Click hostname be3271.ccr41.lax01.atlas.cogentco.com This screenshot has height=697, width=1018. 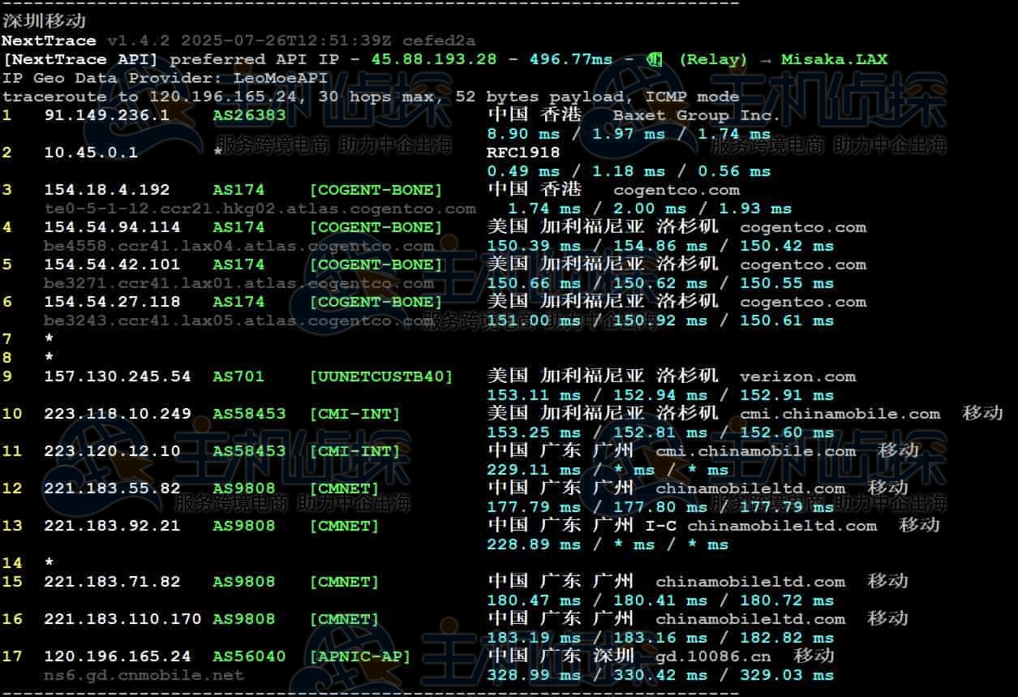tap(238, 283)
